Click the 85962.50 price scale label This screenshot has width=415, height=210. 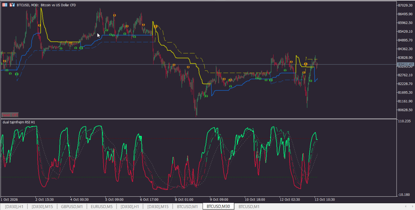[406, 23]
